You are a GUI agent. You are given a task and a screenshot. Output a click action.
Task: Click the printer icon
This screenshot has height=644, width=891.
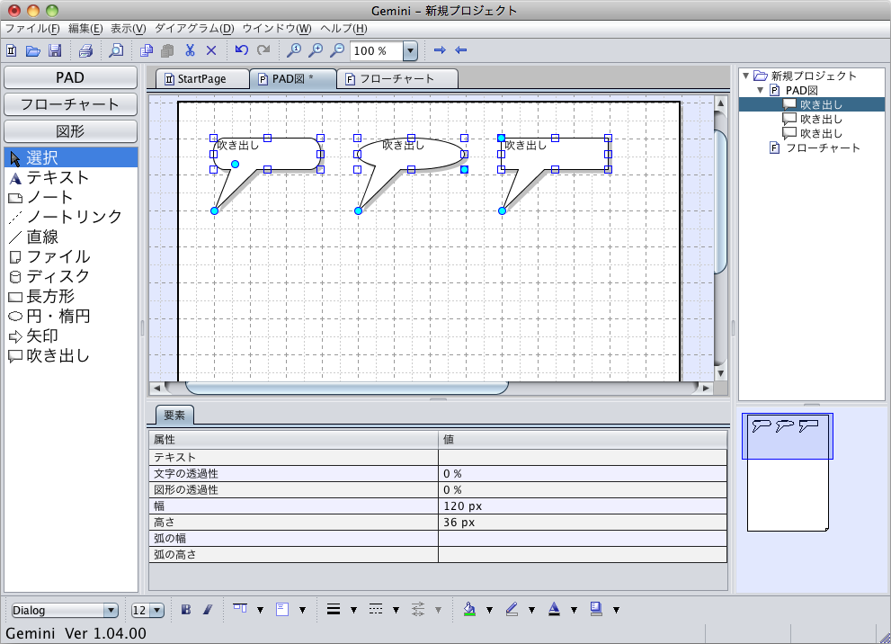(x=85, y=50)
